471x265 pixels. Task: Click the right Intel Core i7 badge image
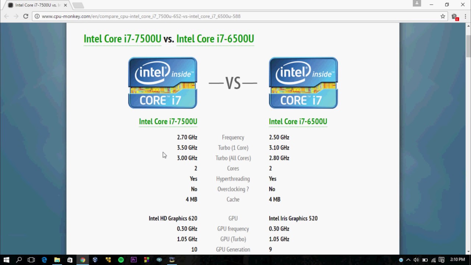tap(303, 83)
